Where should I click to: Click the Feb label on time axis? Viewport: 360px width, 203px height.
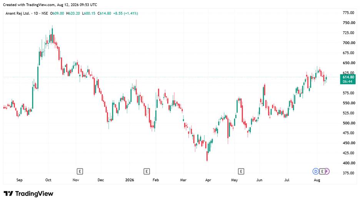(156, 180)
